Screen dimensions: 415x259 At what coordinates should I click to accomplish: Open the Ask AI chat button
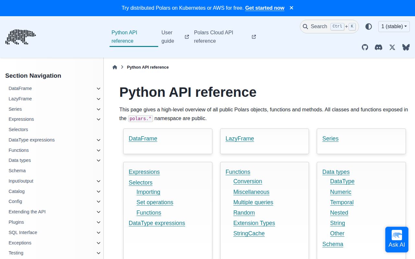coord(397,240)
